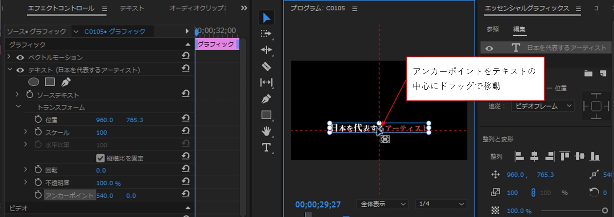This screenshot has width=614, height=217.
Task: Collapse トランスフォーム group
Action: (x=18, y=107)
